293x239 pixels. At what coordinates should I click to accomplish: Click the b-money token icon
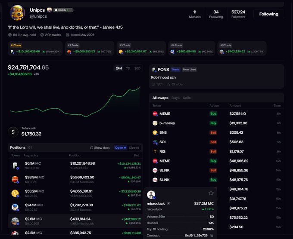155,123
